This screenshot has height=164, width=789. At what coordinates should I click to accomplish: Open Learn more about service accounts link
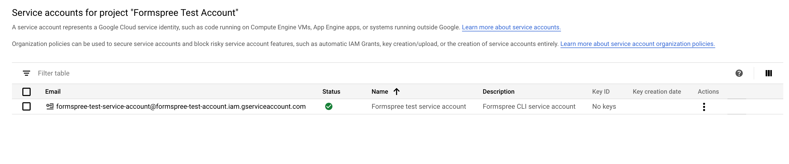511,27
